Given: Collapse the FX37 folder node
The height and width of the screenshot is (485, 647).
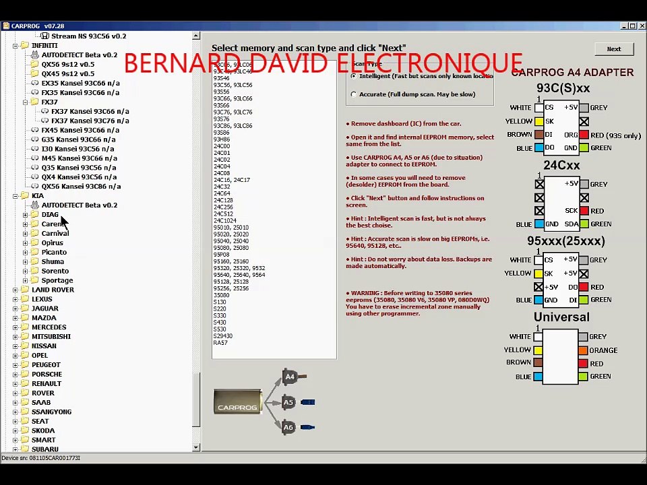Looking at the screenshot, I should [x=25, y=102].
